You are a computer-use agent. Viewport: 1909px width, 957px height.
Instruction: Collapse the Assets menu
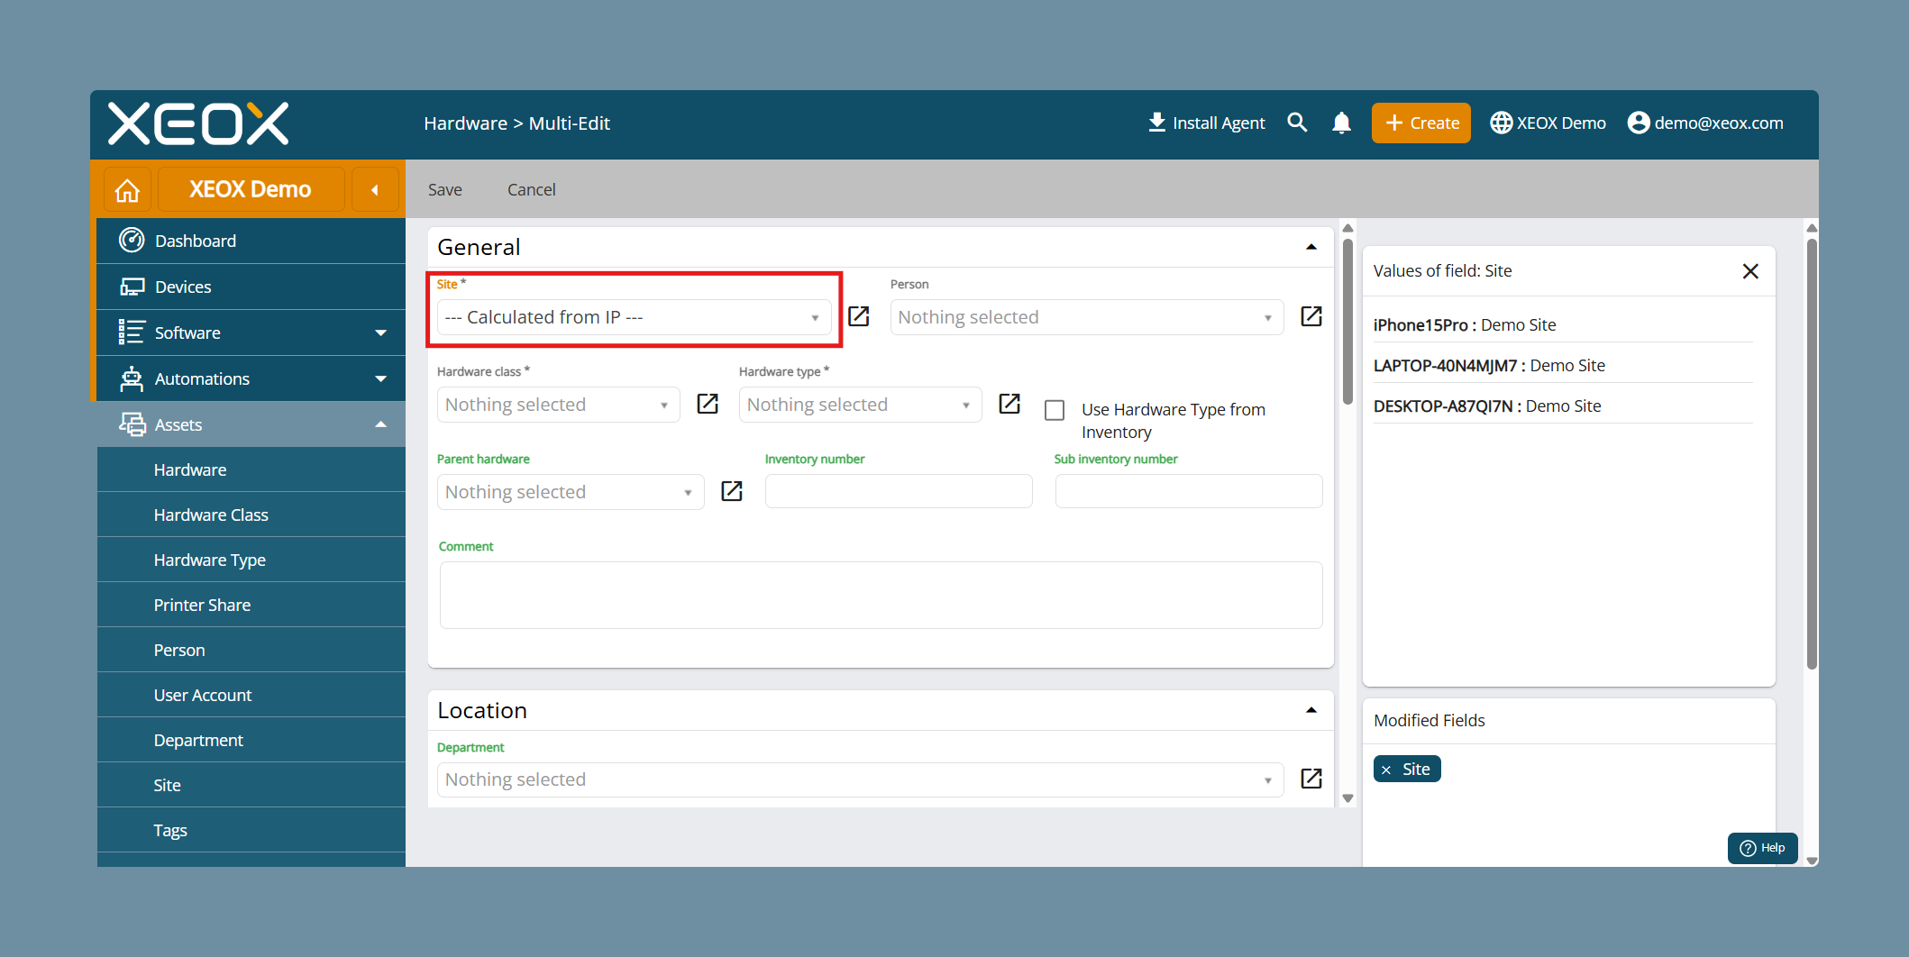pyautogui.click(x=381, y=424)
